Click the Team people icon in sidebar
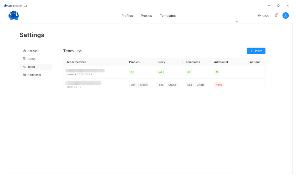The width and height of the screenshot is (296, 178). (x=24, y=67)
